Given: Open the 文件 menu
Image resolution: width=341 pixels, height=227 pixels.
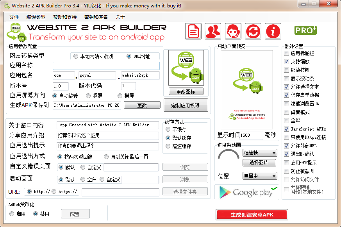Looking at the screenshot, I should pyautogui.click(x=14, y=17).
